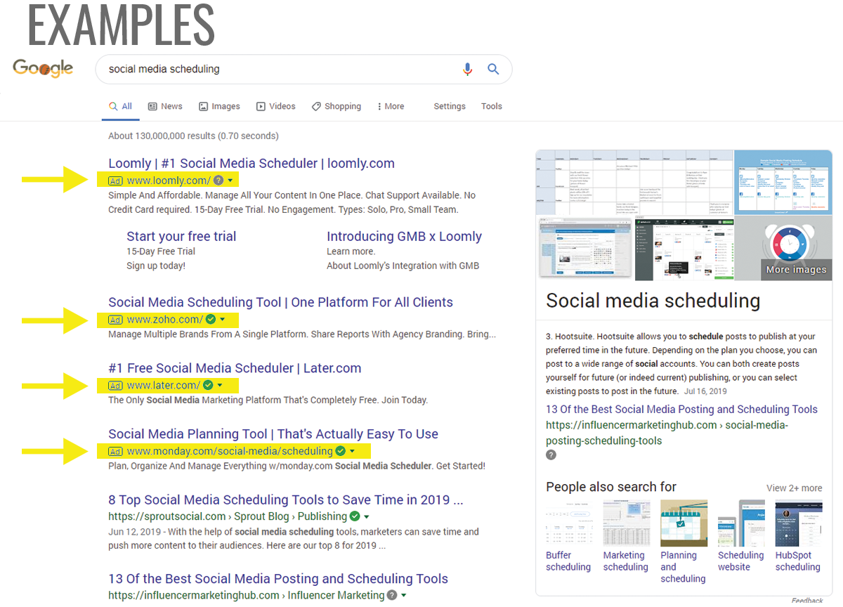Screen dimensions: 843x607
Task: Click the 'About 130,000,000 results' text
Action: tap(193, 136)
